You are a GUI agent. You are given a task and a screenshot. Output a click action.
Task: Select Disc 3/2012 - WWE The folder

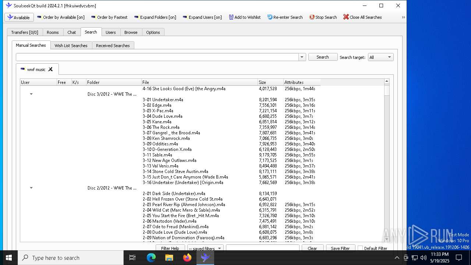coord(112,94)
